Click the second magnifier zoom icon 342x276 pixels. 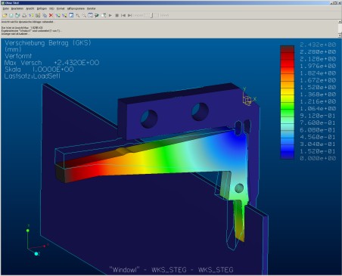(84, 15)
